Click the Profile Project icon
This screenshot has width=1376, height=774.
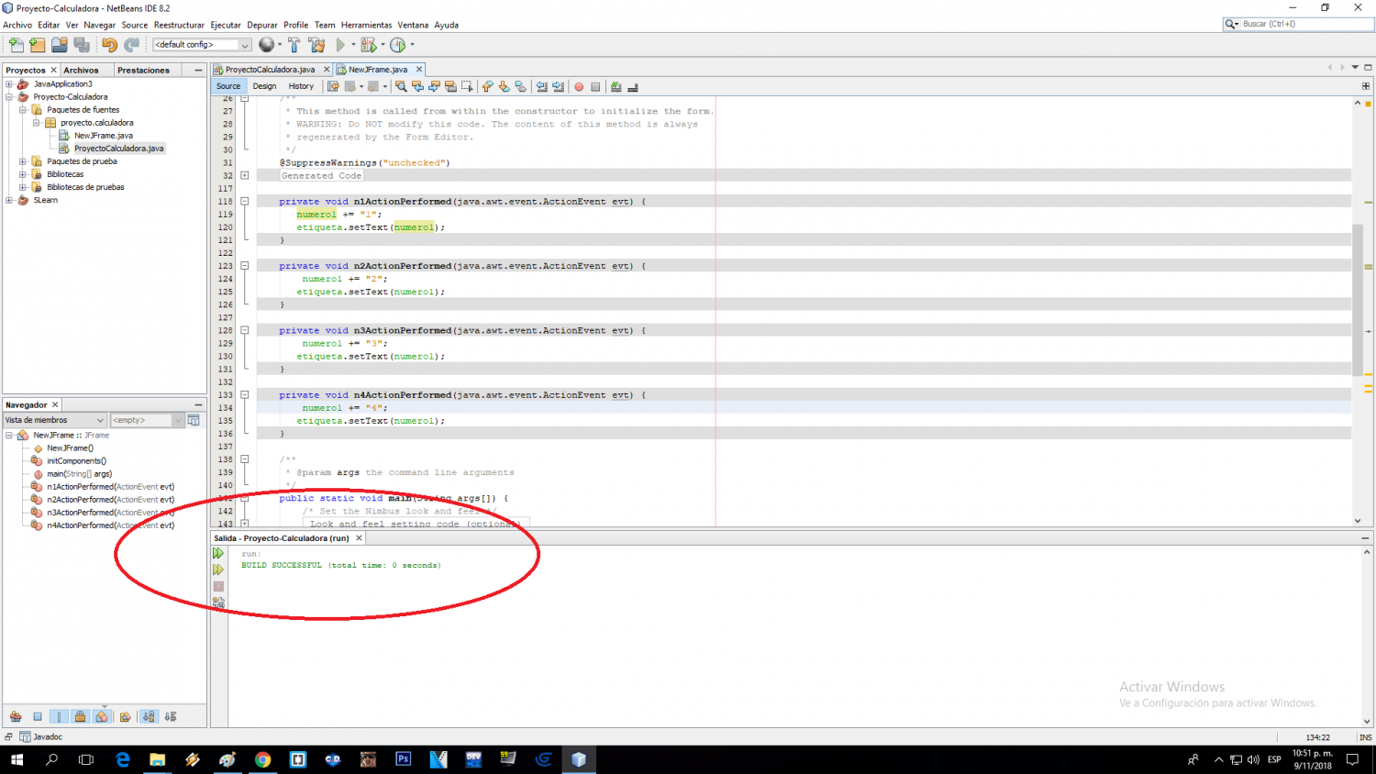click(x=398, y=45)
